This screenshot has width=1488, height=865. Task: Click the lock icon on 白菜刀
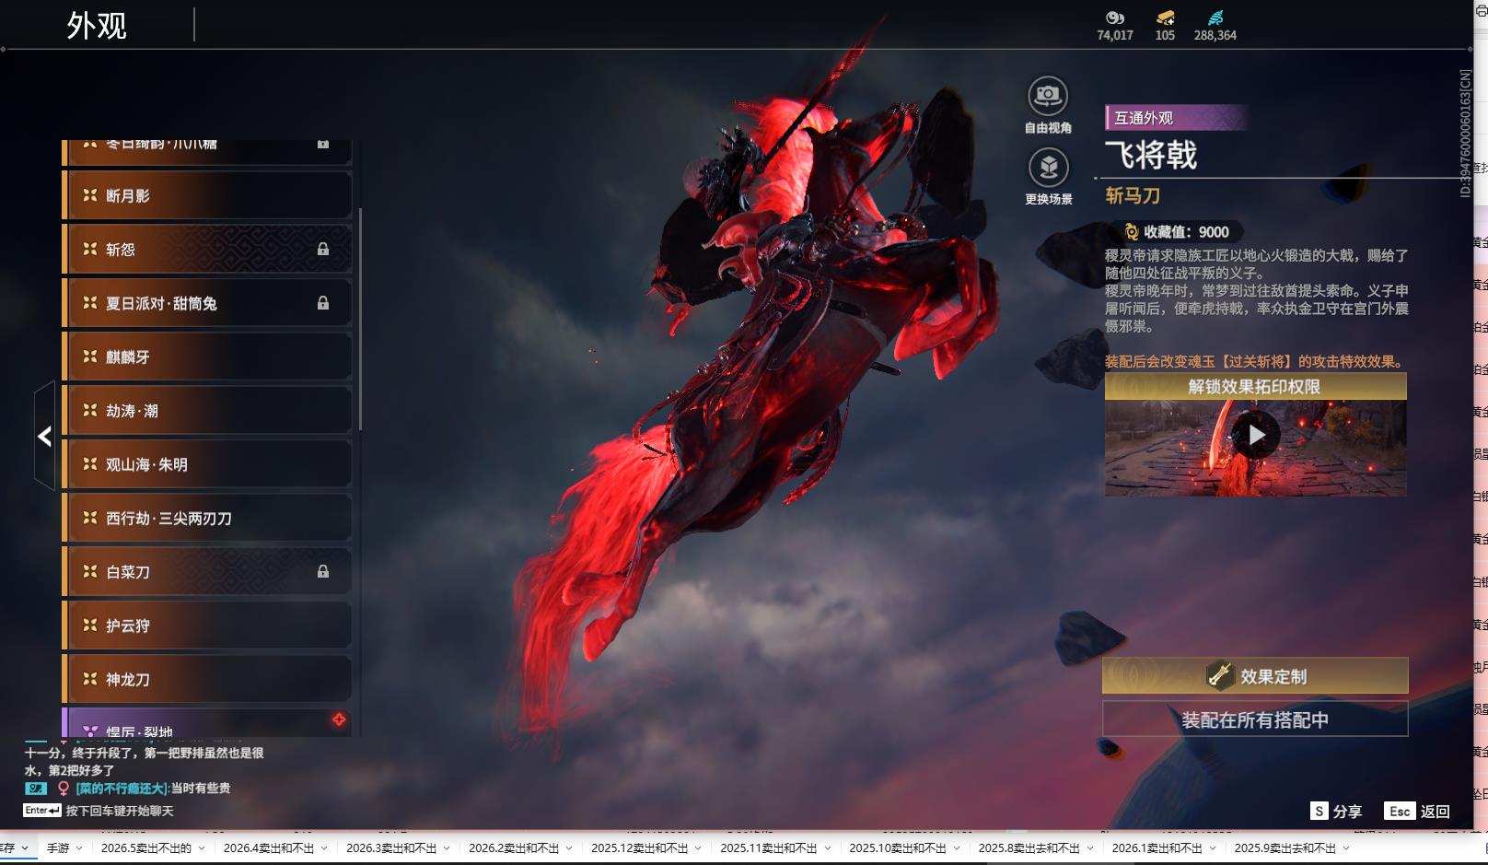pyautogui.click(x=323, y=572)
